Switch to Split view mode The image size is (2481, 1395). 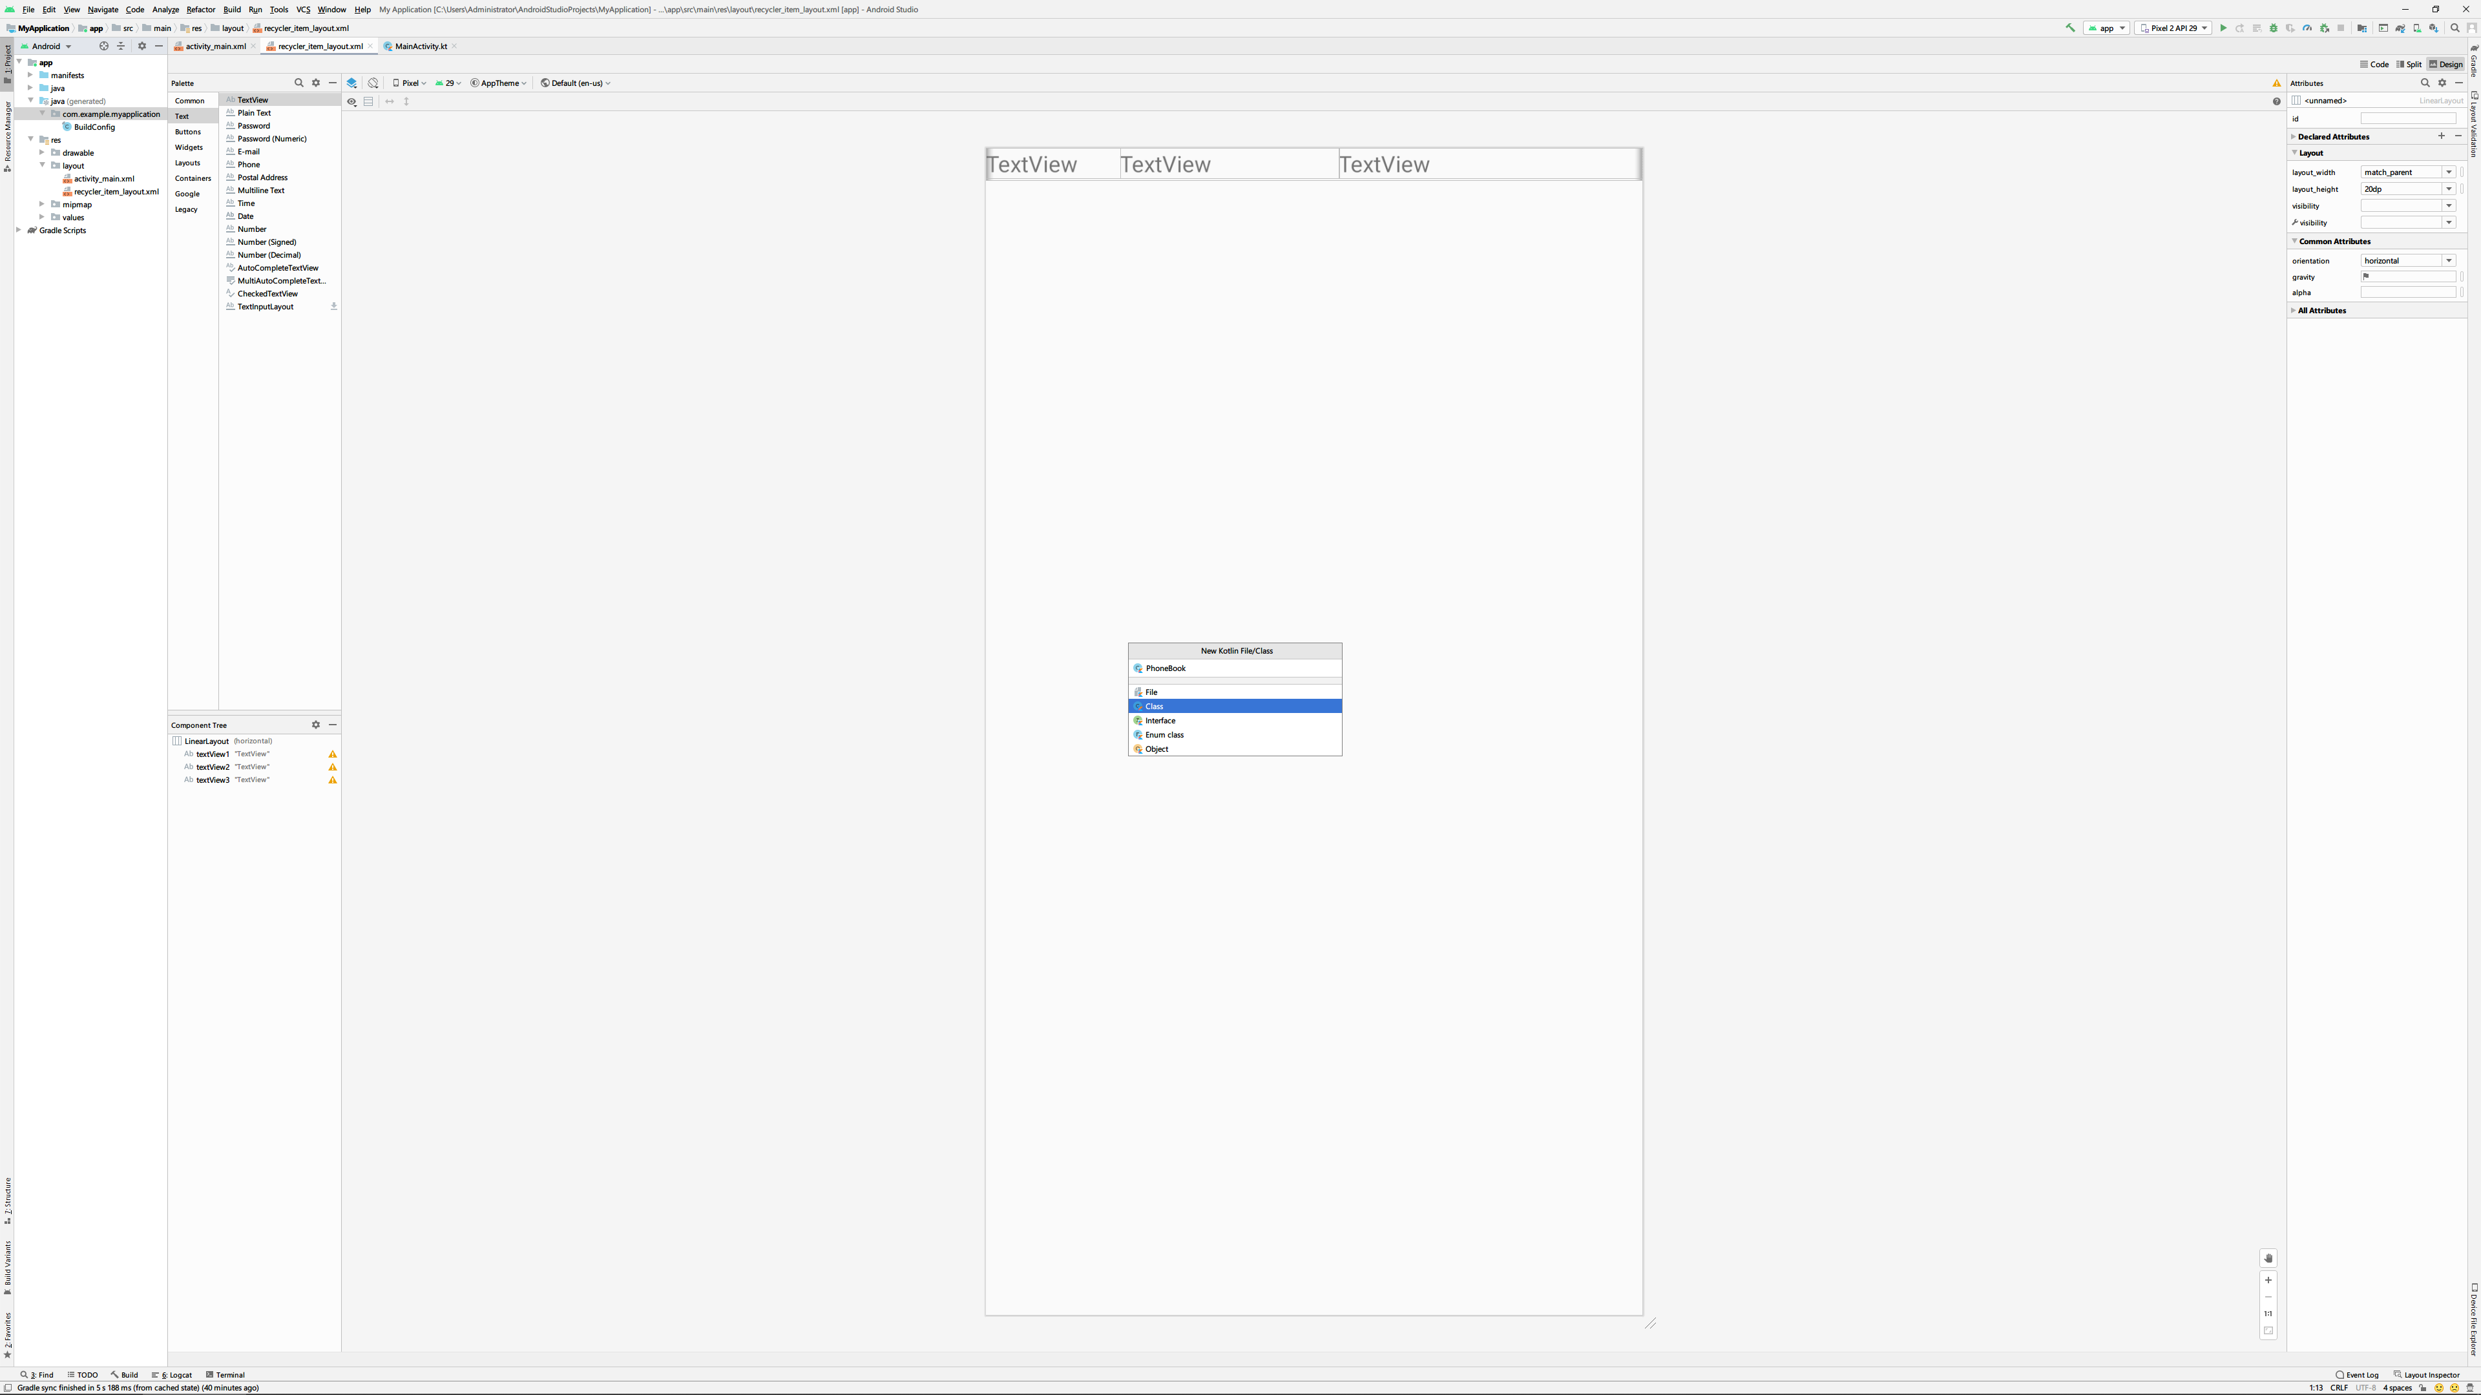[2409, 65]
